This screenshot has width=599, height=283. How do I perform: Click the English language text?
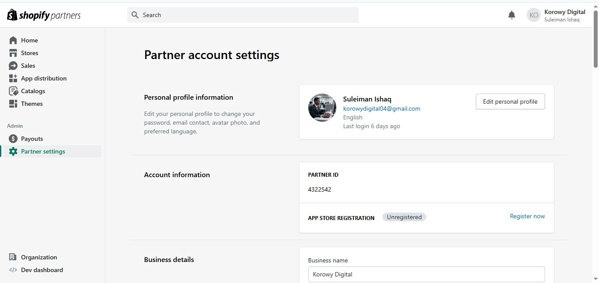tap(353, 117)
